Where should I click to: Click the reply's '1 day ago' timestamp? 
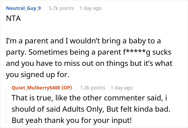pyautogui.click(x=121, y=88)
